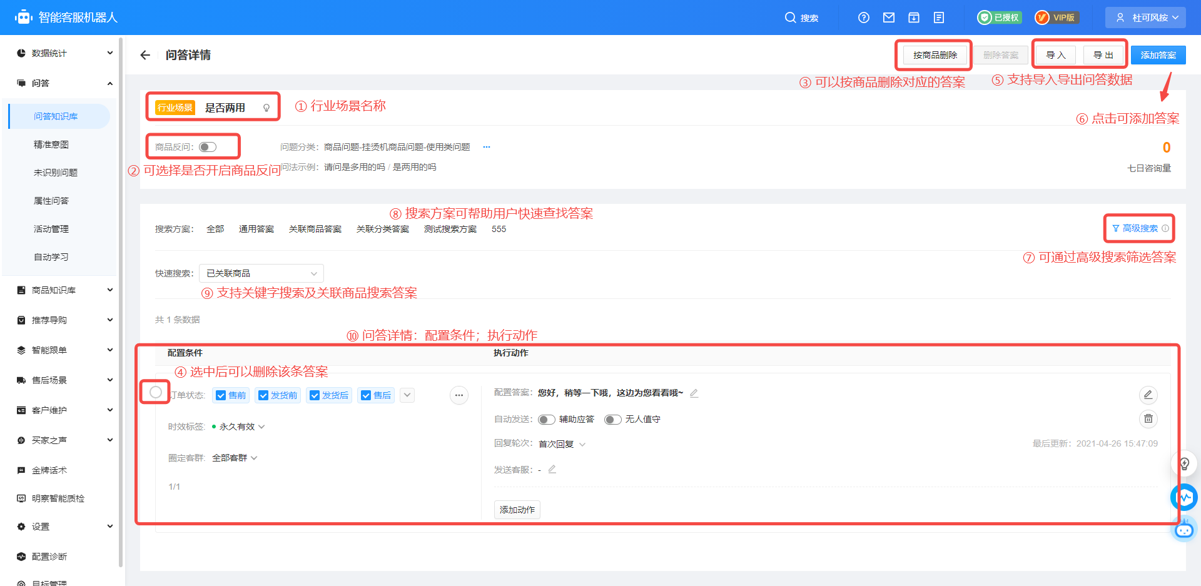
Task: Click the three-dots icon after 问题分类
Action: tap(487, 147)
